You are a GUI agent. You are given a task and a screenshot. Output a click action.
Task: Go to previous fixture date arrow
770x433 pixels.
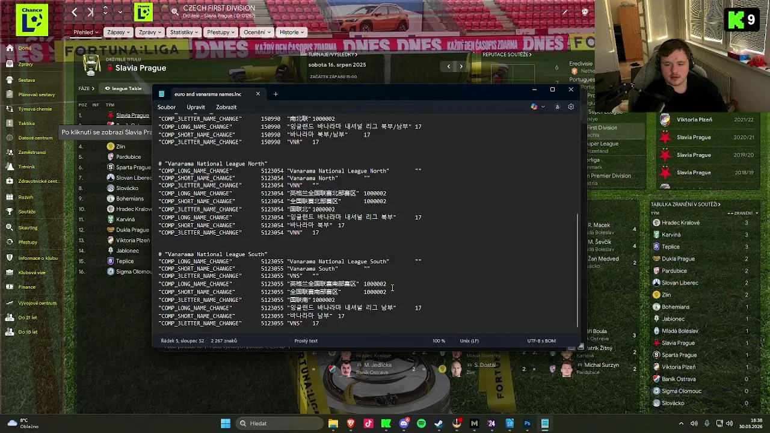click(448, 66)
